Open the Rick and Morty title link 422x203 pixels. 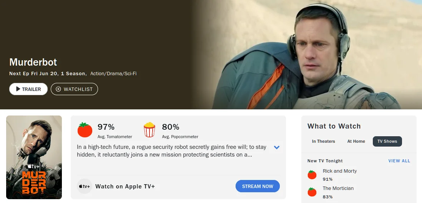340,171
